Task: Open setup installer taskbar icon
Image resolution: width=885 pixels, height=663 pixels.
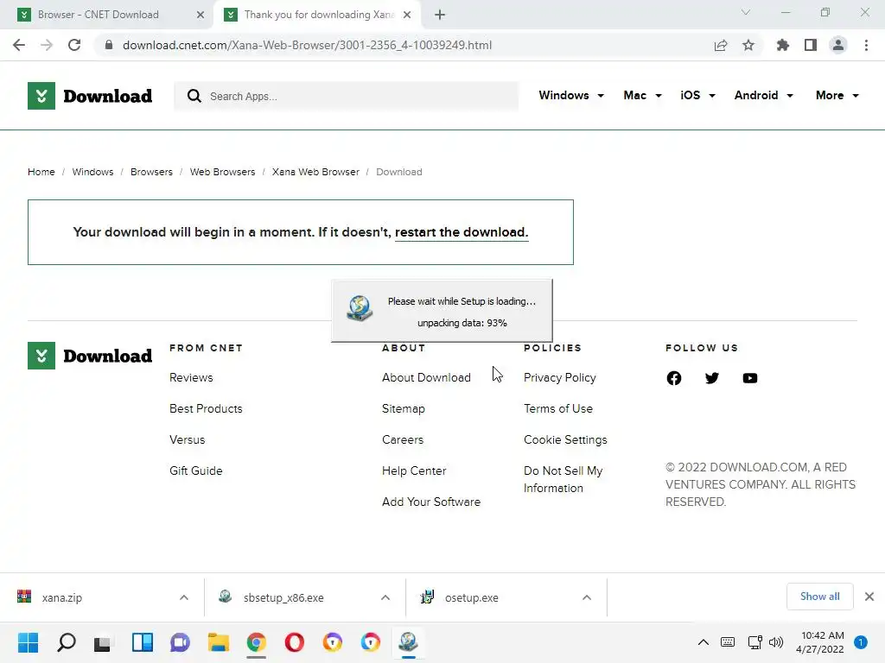Action: point(408,642)
